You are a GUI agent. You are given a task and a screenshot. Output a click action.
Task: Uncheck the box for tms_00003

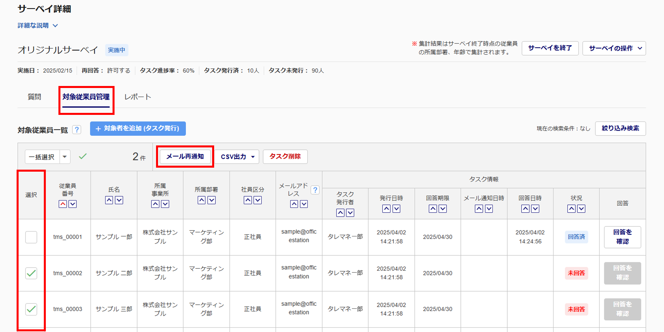pyautogui.click(x=31, y=309)
